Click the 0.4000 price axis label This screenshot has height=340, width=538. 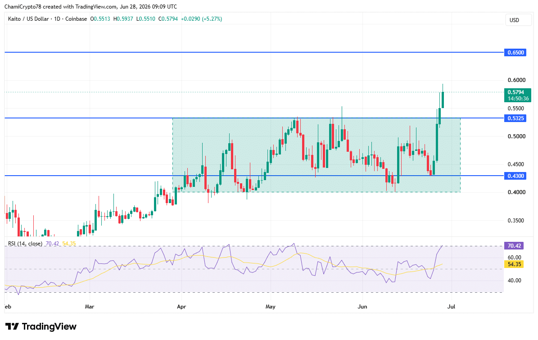click(516, 192)
